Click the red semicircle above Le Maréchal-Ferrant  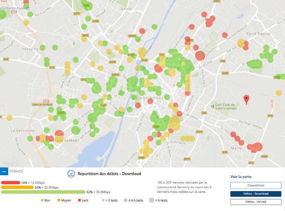[x=59, y=133]
